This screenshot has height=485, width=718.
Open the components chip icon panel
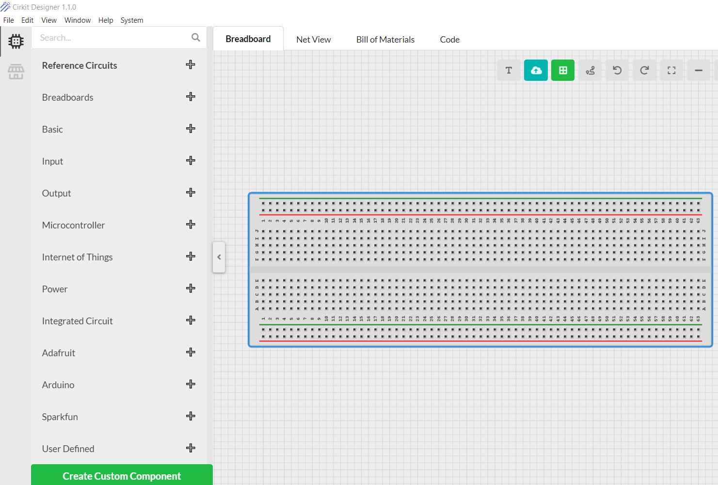16,42
